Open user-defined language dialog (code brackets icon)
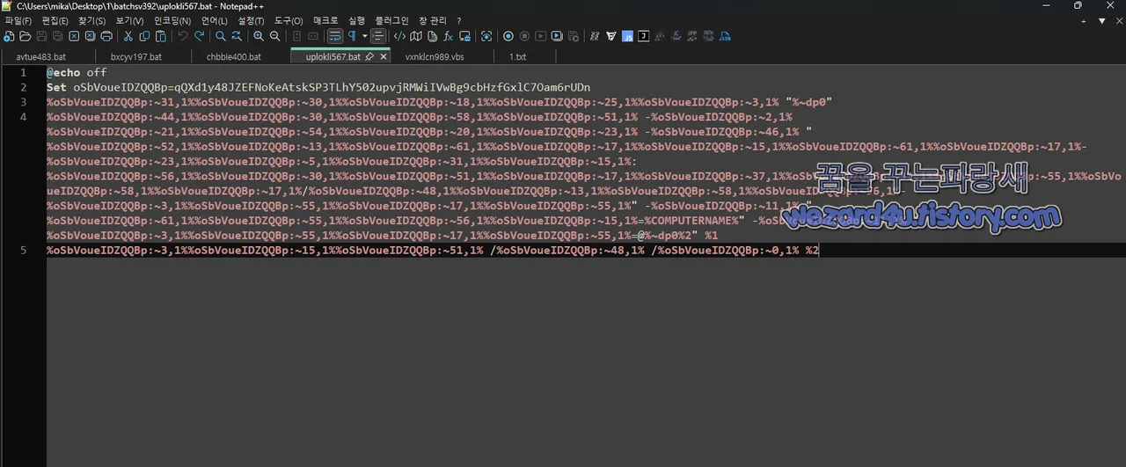This screenshot has width=1126, height=467. pyautogui.click(x=399, y=36)
